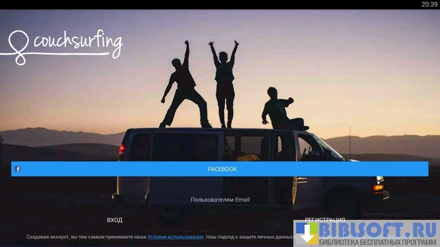
Task: Click the Couchsurfing loop logo symbol
Action: click(x=20, y=48)
